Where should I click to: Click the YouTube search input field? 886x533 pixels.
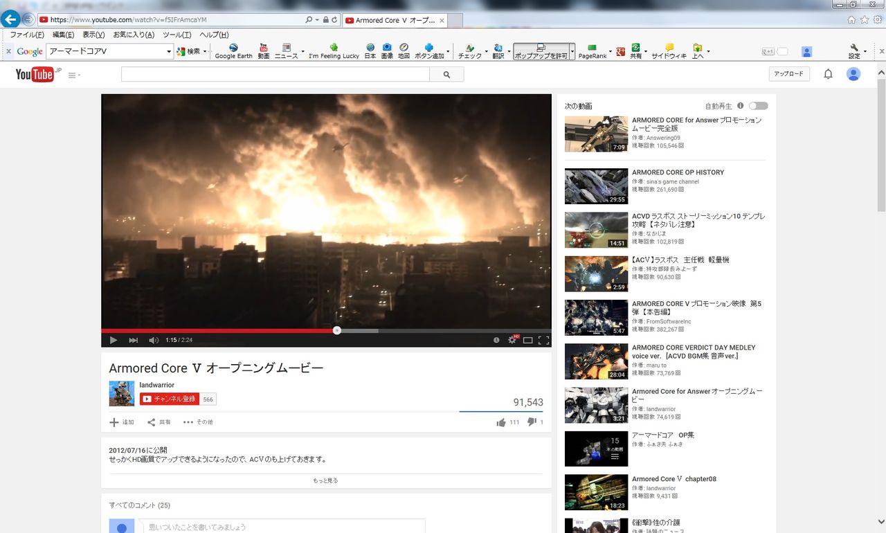click(275, 75)
